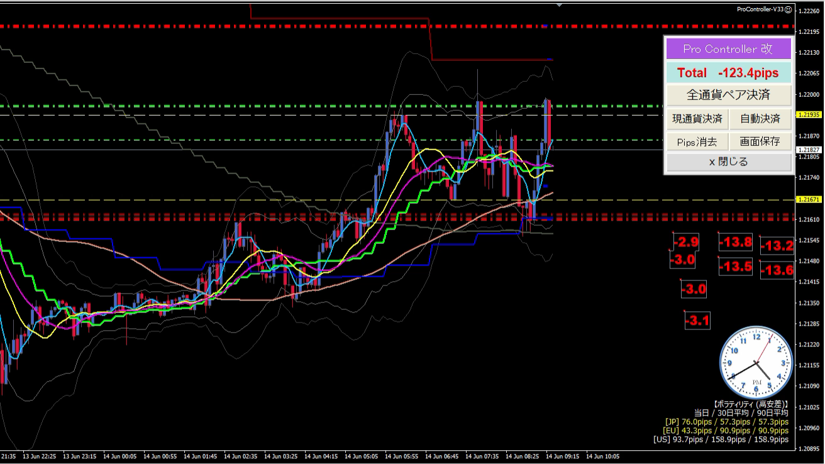Click the 1.20895 price scale value

(x=808, y=449)
